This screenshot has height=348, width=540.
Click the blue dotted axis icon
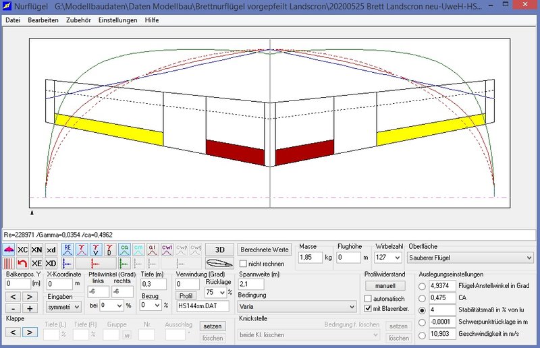coord(67,263)
